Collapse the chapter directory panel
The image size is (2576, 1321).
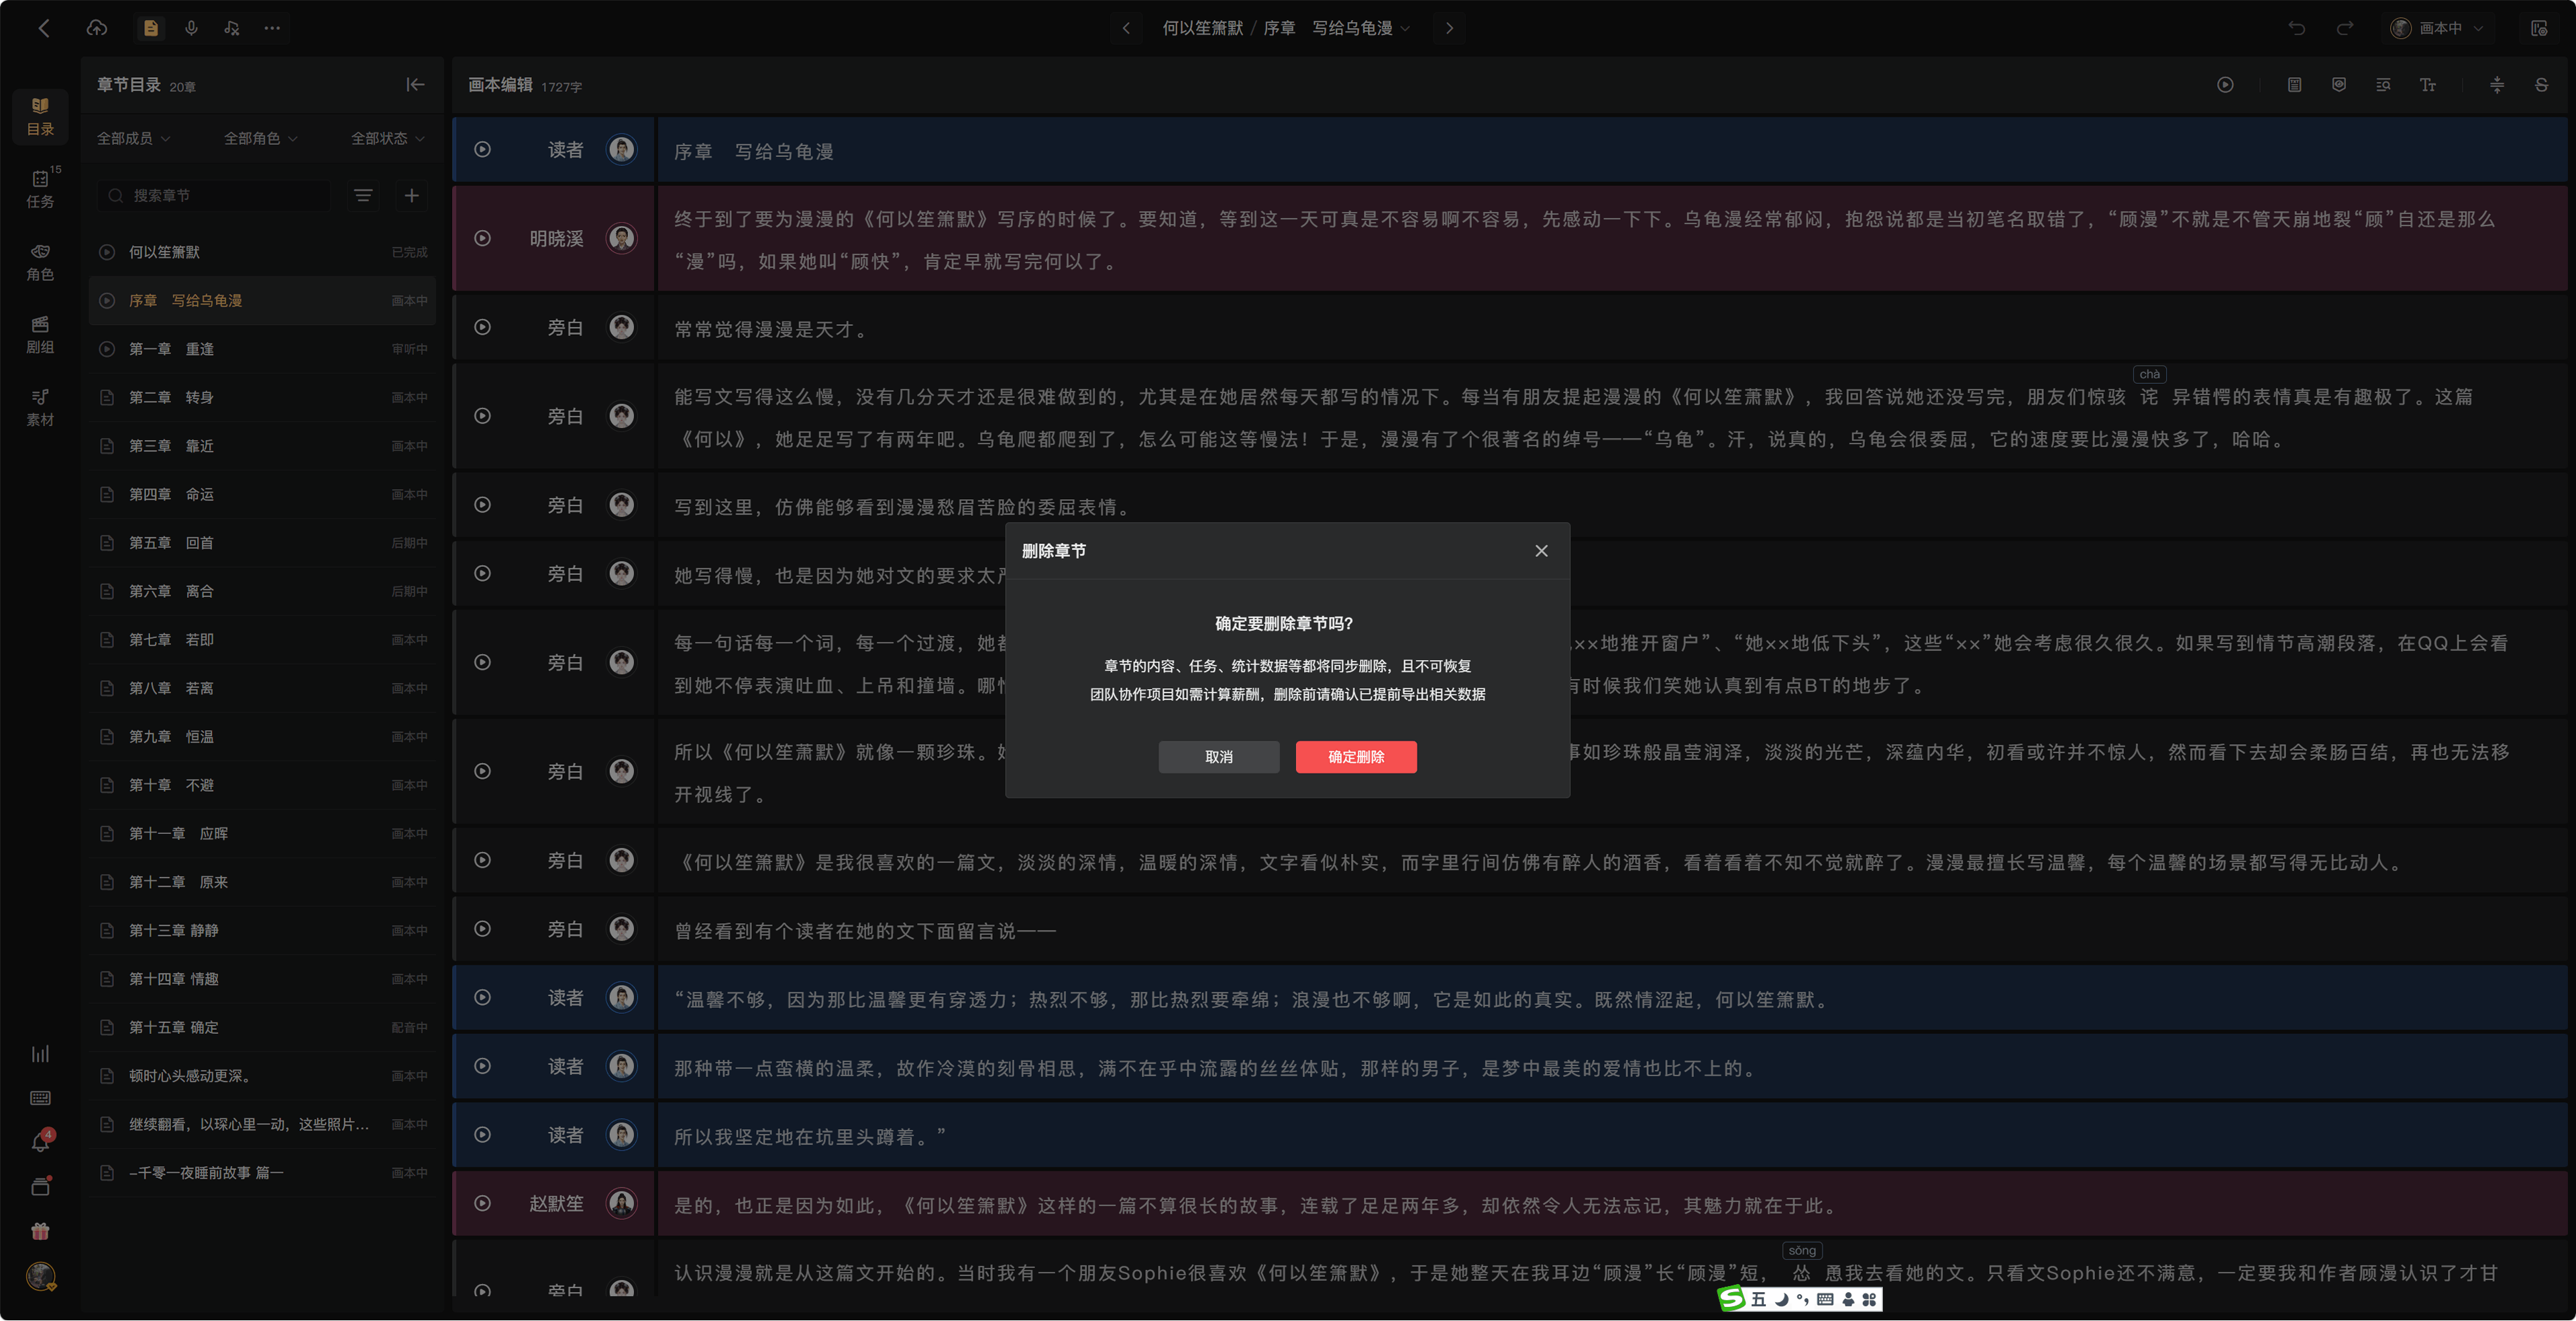415,85
